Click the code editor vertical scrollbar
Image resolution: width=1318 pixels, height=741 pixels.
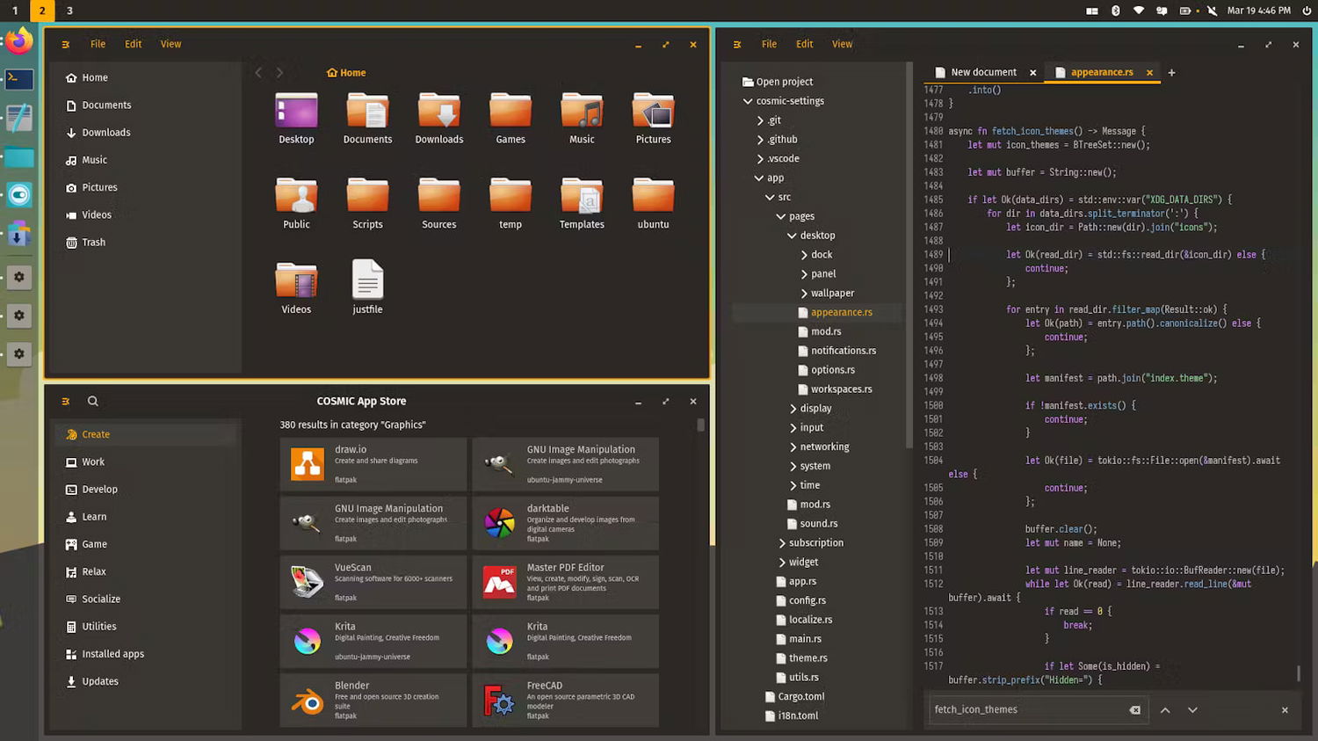[x=1299, y=673]
